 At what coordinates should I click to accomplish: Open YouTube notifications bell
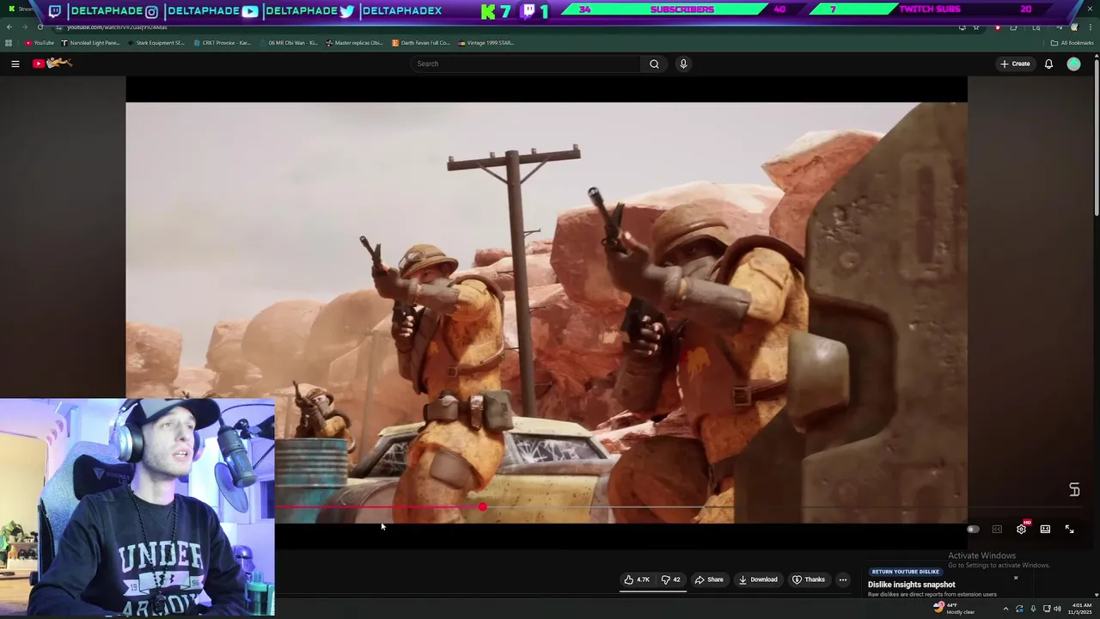pyautogui.click(x=1048, y=64)
